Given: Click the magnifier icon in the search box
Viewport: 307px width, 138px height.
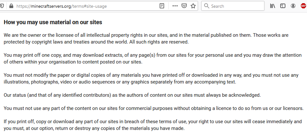Looking at the screenshot, I should tap(207, 6).
